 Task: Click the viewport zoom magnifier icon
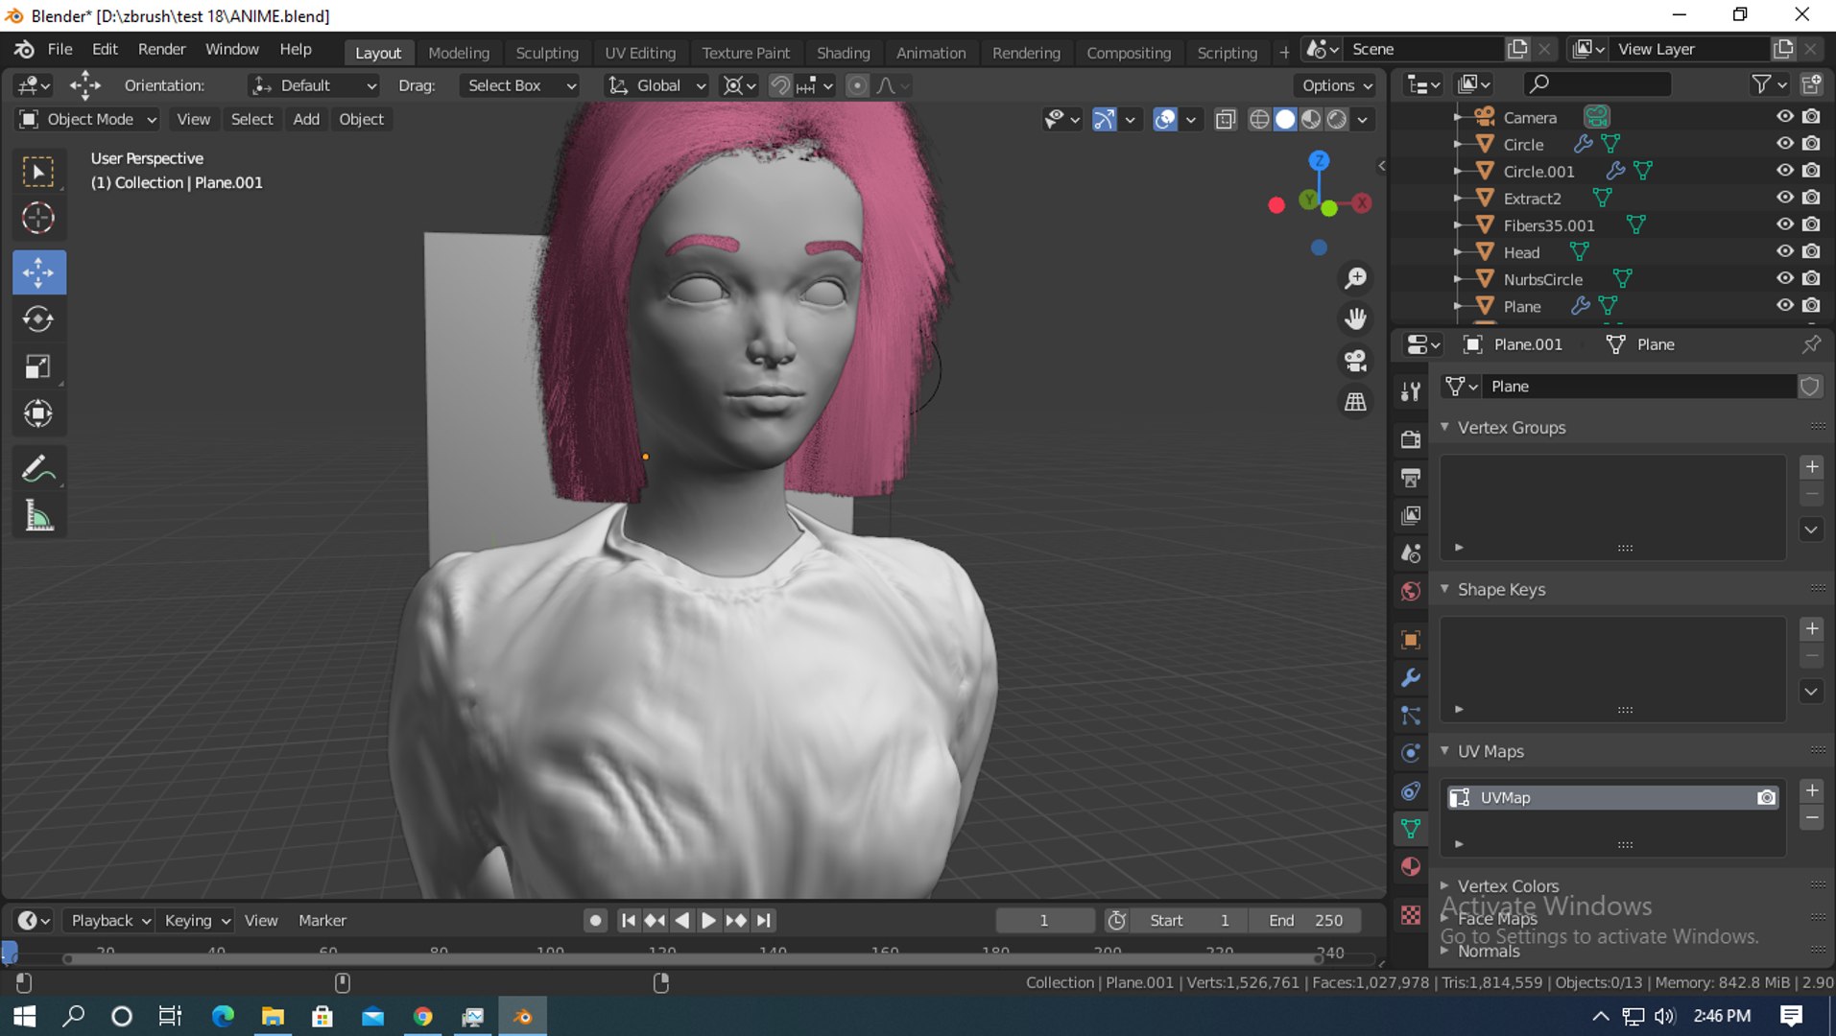click(x=1355, y=278)
